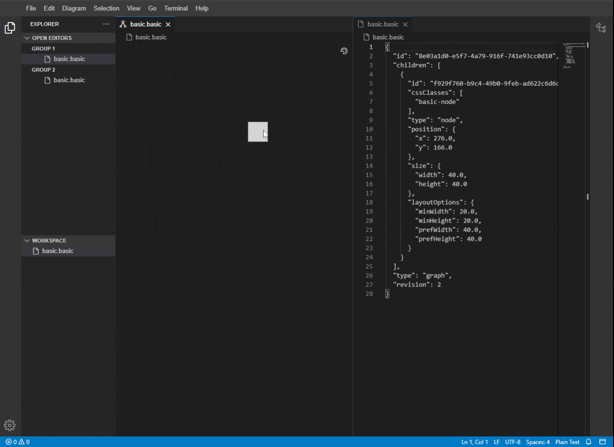The height and width of the screenshot is (447, 614).
Task: Open the Go menu
Action: click(x=152, y=8)
